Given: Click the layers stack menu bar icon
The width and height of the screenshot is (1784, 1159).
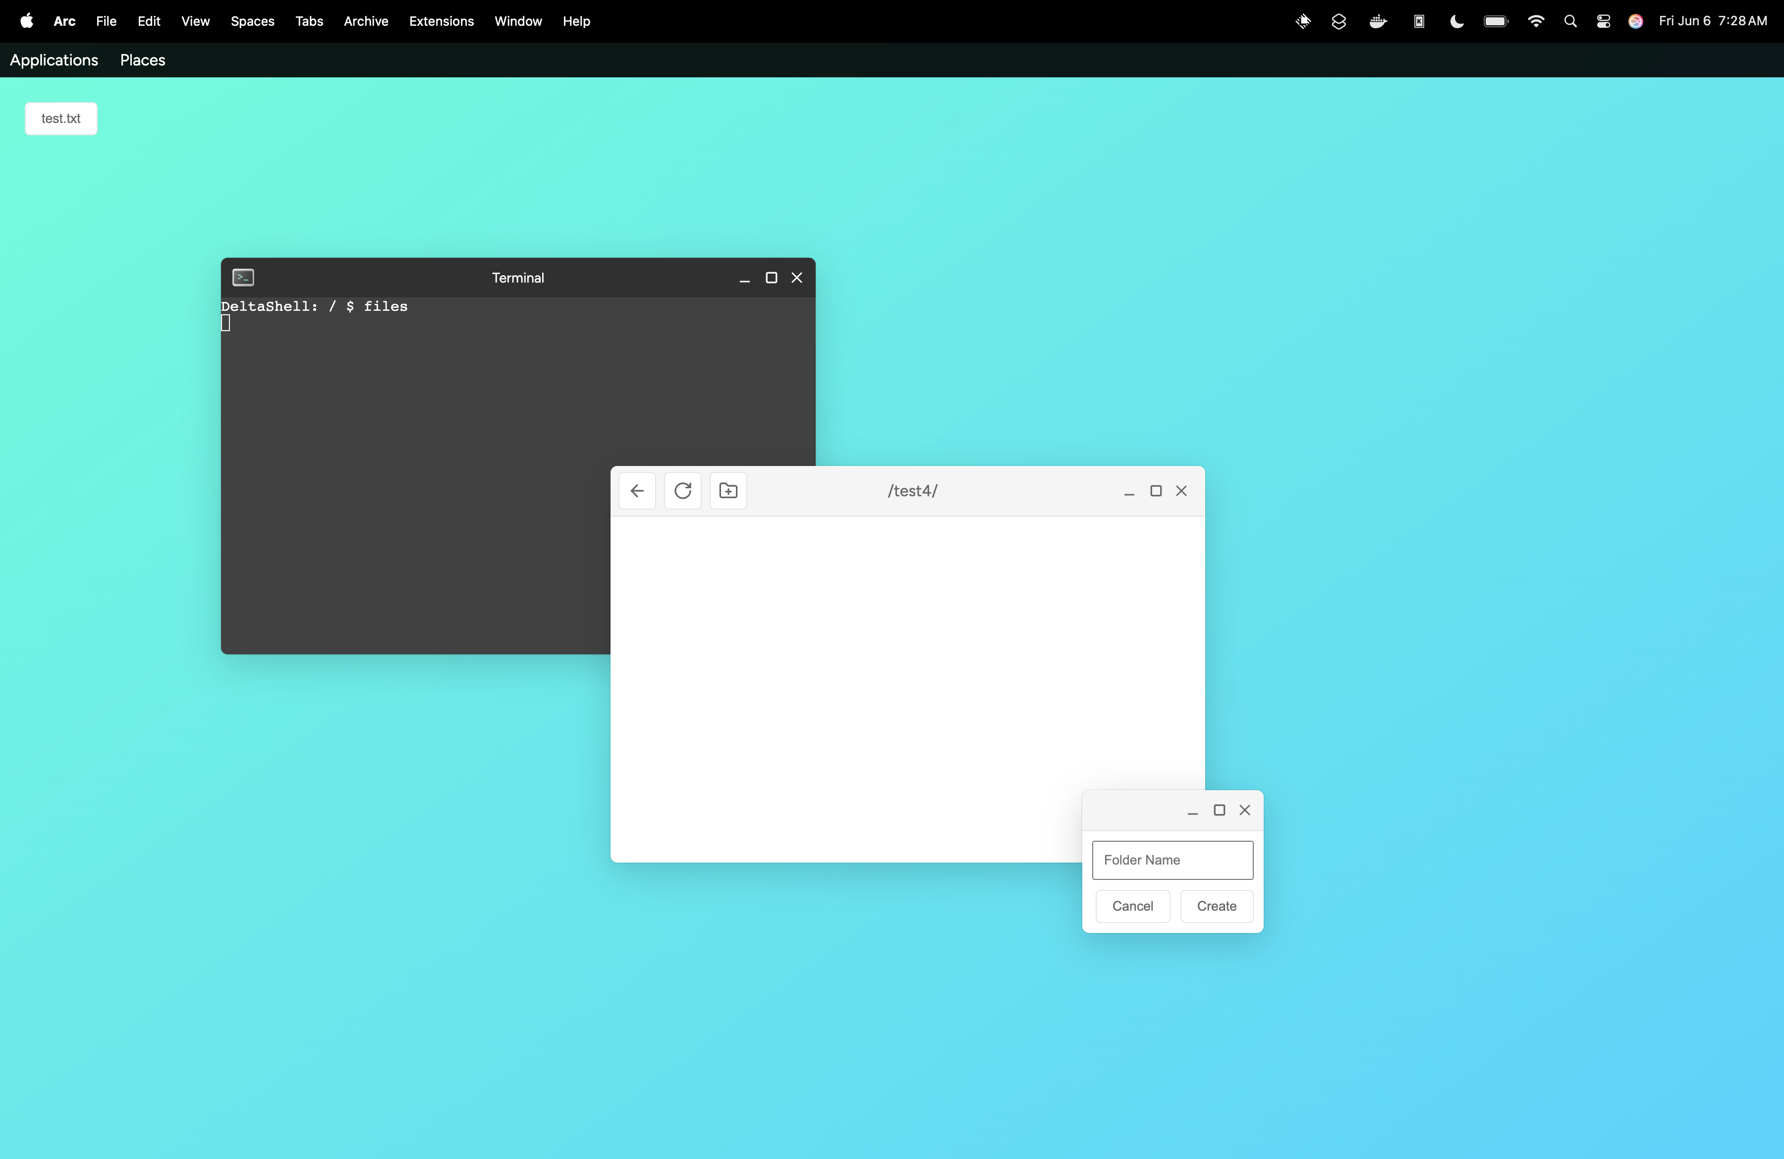Looking at the screenshot, I should tap(1339, 21).
